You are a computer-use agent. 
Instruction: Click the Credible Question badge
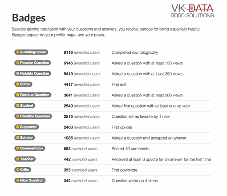click(33, 116)
